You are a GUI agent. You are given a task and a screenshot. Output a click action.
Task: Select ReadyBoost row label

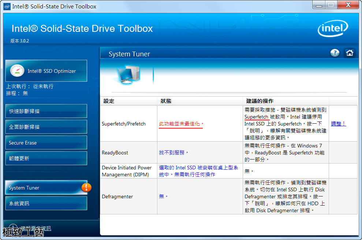(x=115, y=153)
